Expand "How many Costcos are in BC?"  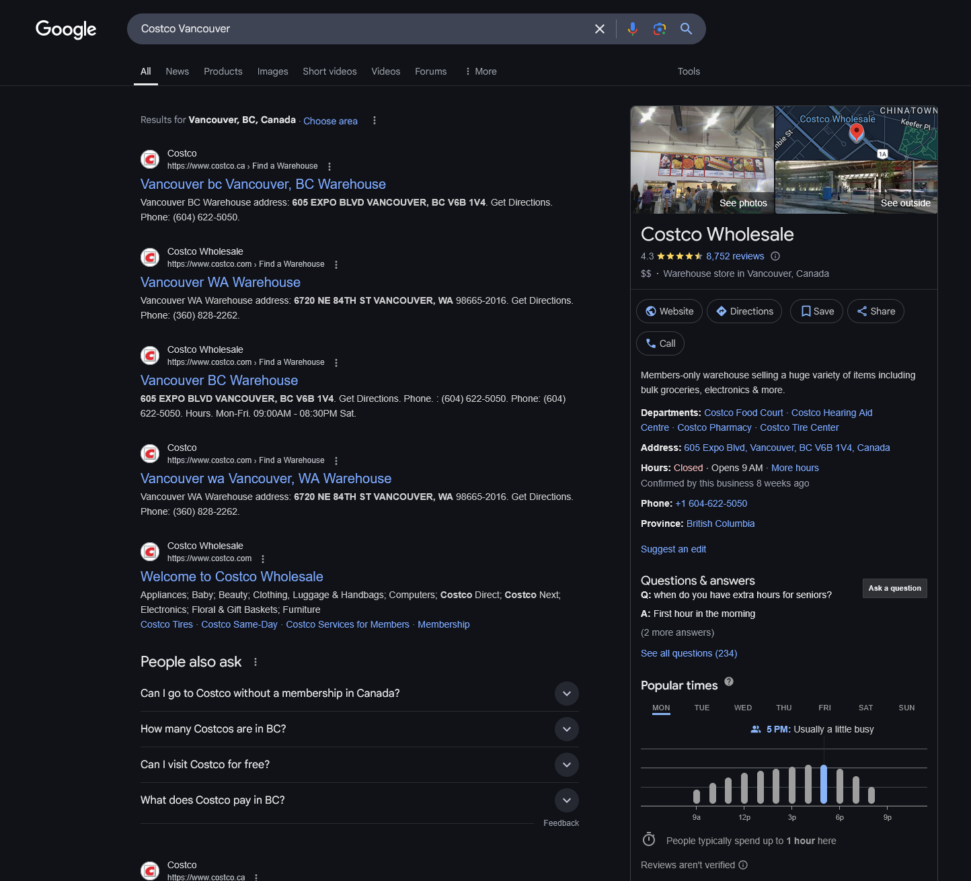point(567,729)
